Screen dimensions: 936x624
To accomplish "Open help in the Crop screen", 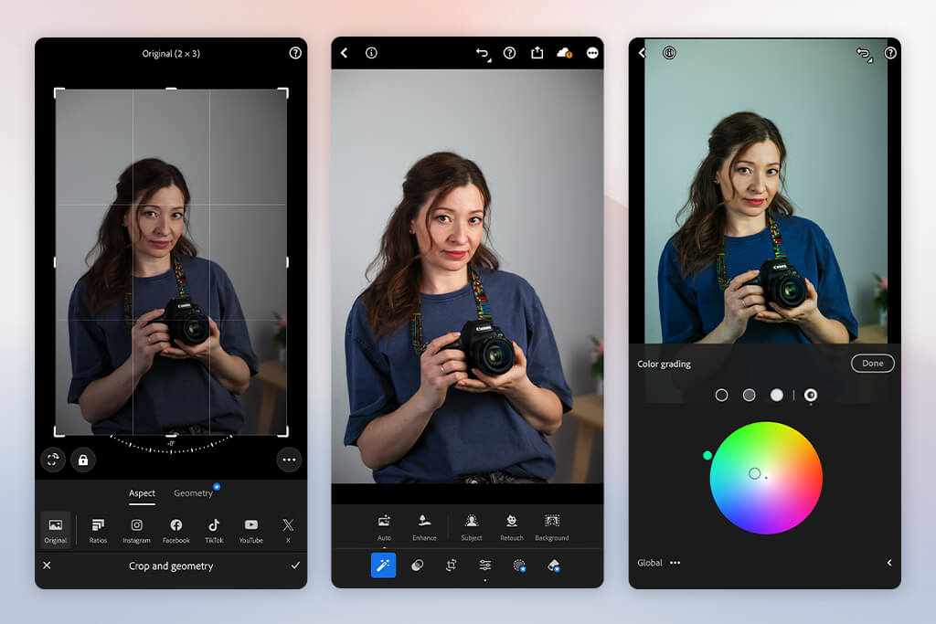I will (x=295, y=53).
